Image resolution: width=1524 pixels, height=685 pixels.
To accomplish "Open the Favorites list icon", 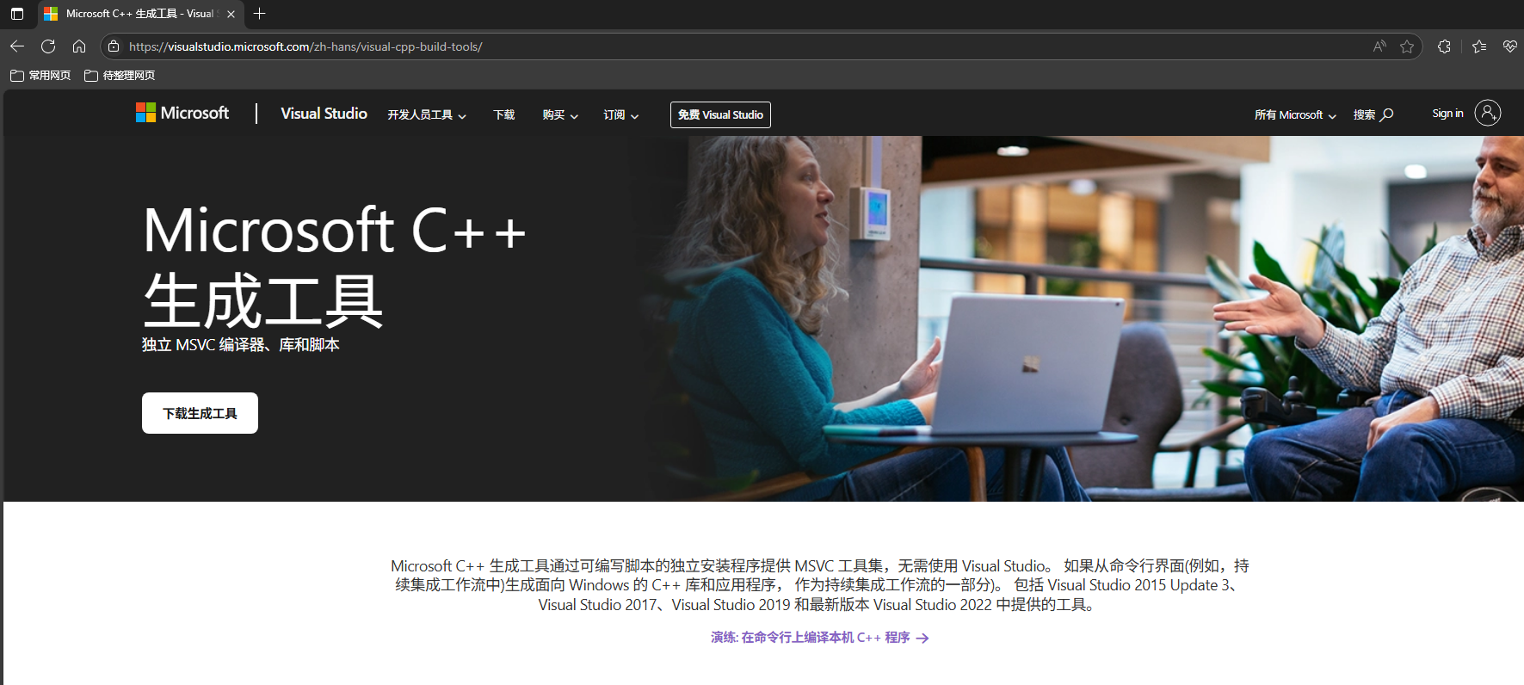I will (1479, 46).
